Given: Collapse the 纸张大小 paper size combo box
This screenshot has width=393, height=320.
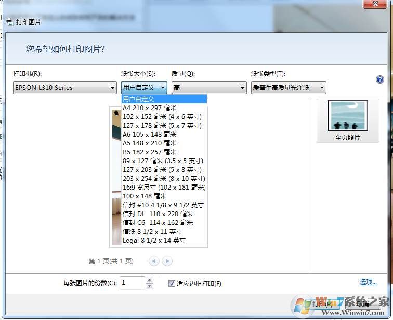Looking at the screenshot, I should click(144, 88).
